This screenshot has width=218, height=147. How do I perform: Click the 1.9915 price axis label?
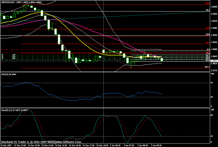(x=214, y=42)
